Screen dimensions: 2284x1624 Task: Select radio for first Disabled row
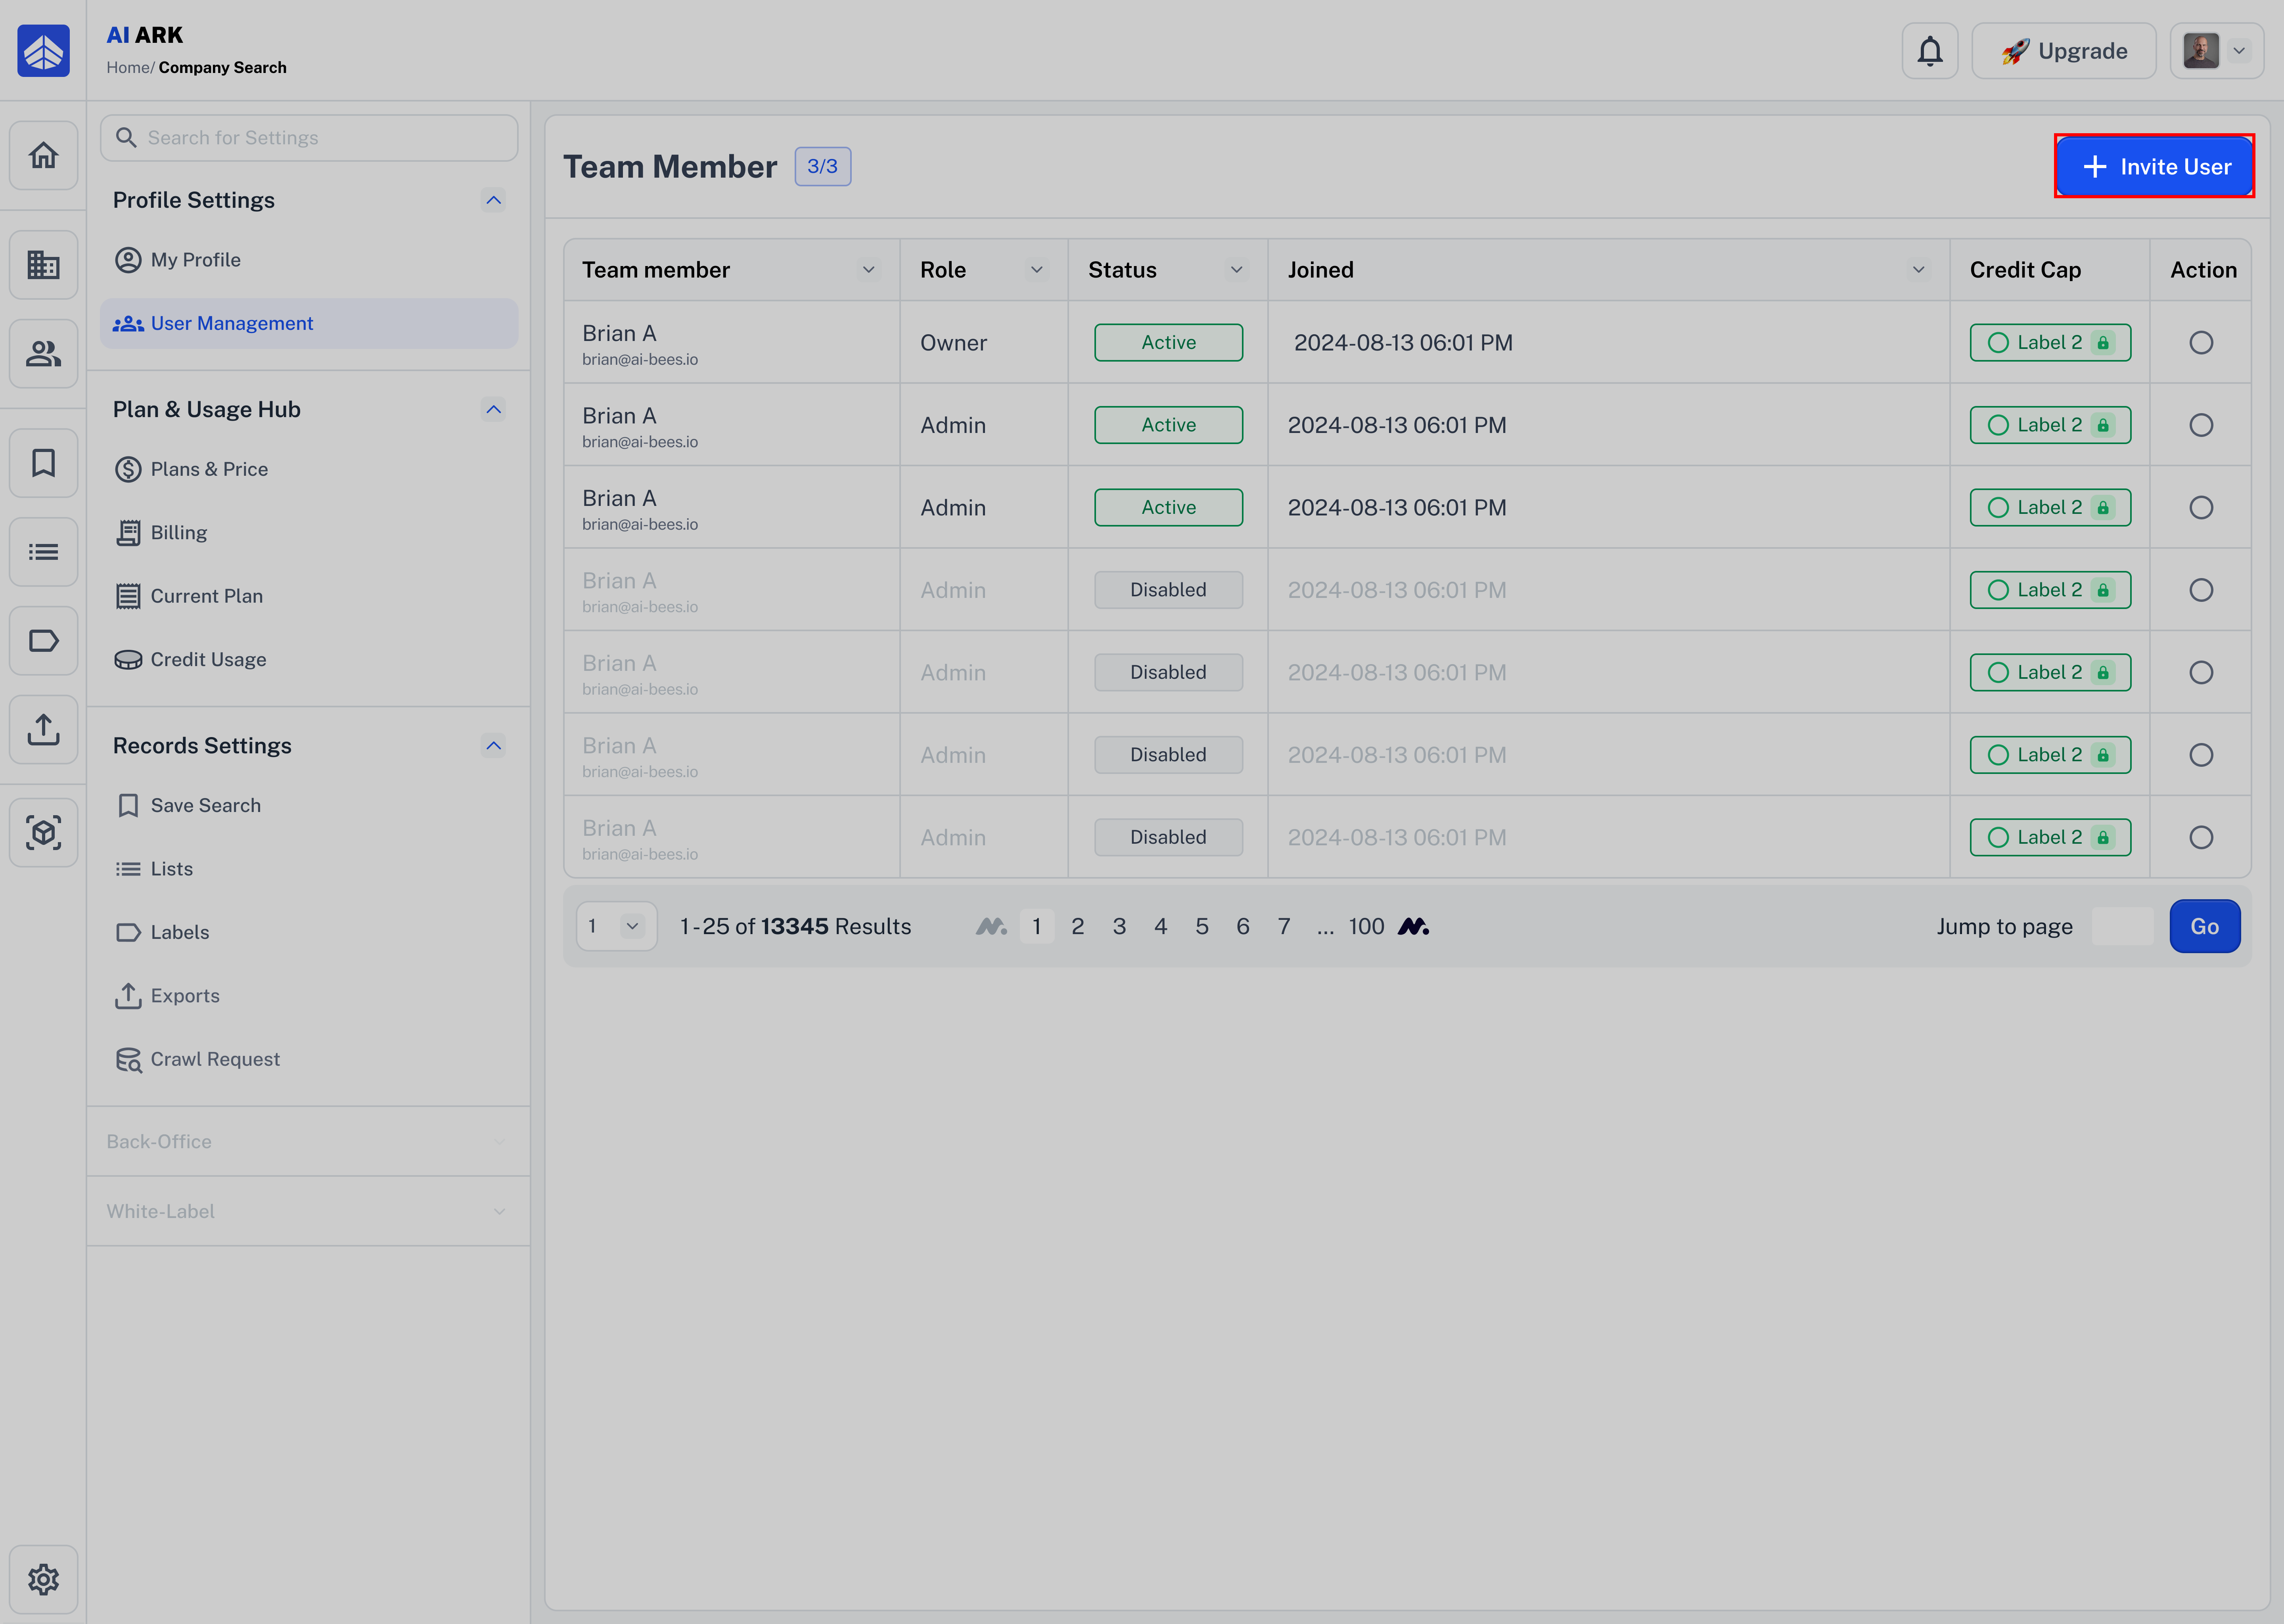[2201, 590]
